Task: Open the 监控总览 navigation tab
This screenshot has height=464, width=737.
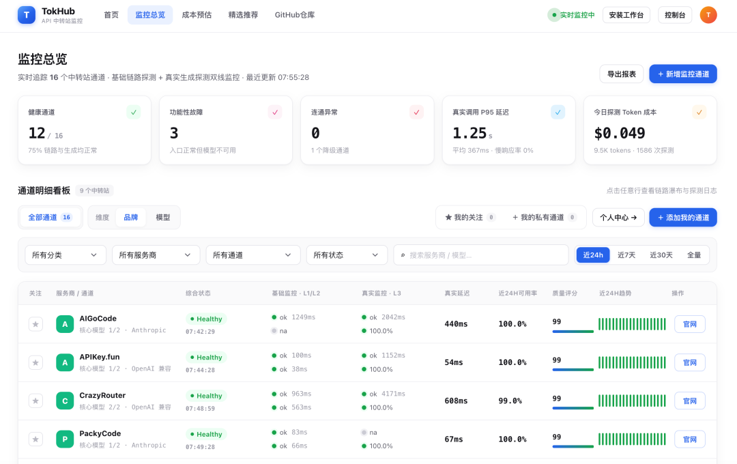Action: point(150,15)
